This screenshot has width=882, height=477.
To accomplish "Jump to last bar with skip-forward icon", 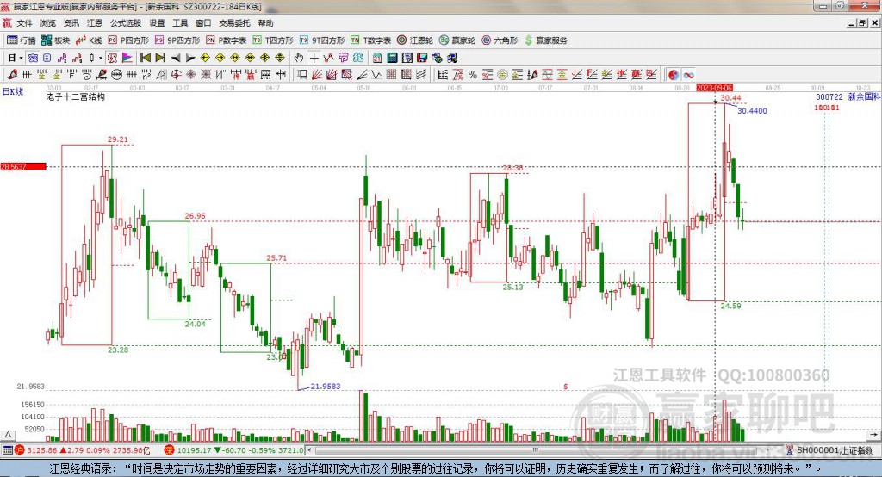I will pyautogui.click(x=160, y=58).
